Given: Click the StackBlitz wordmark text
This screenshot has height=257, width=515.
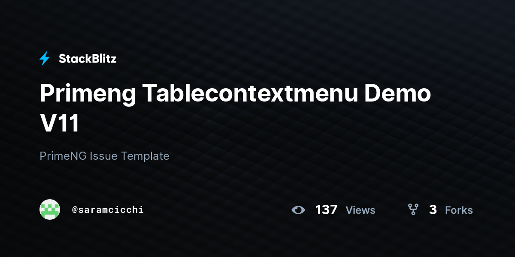Looking at the screenshot, I should (88, 59).
